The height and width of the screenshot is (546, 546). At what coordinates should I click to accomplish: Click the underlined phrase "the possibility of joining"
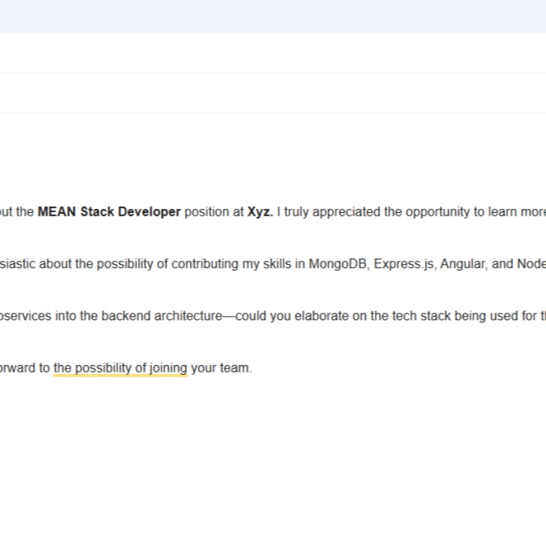tap(120, 368)
